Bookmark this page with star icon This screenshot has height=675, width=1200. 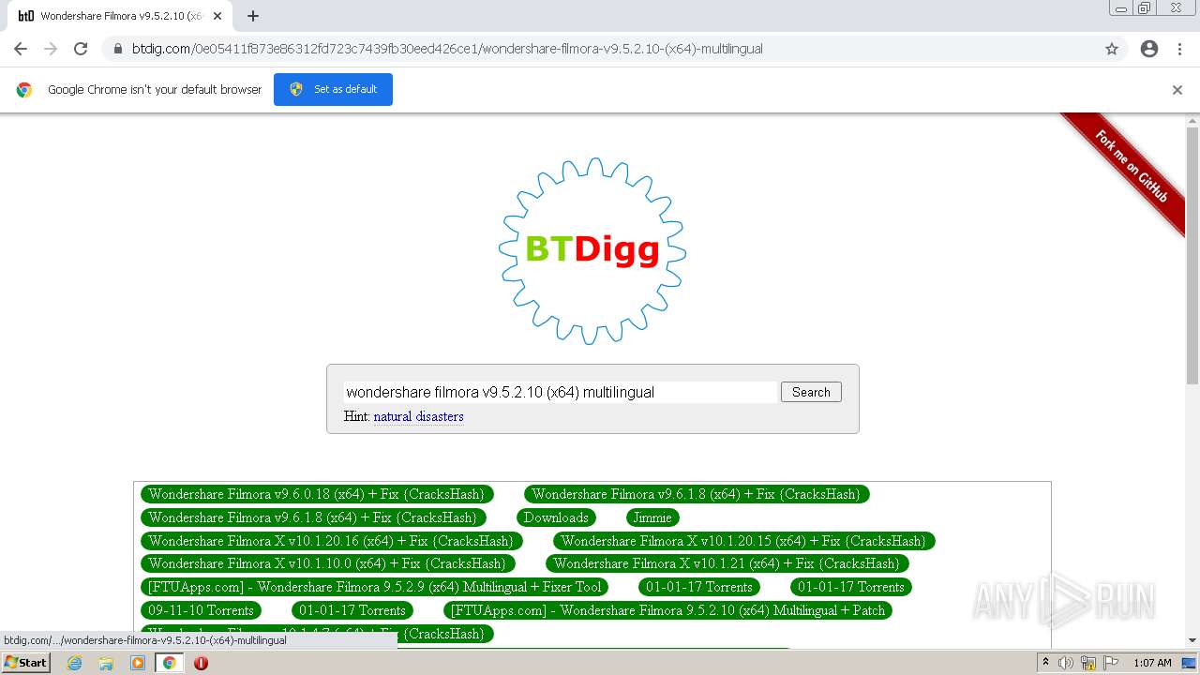1112,49
